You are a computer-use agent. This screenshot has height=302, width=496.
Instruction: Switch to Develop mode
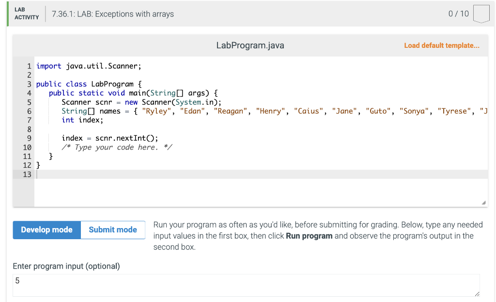click(47, 230)
